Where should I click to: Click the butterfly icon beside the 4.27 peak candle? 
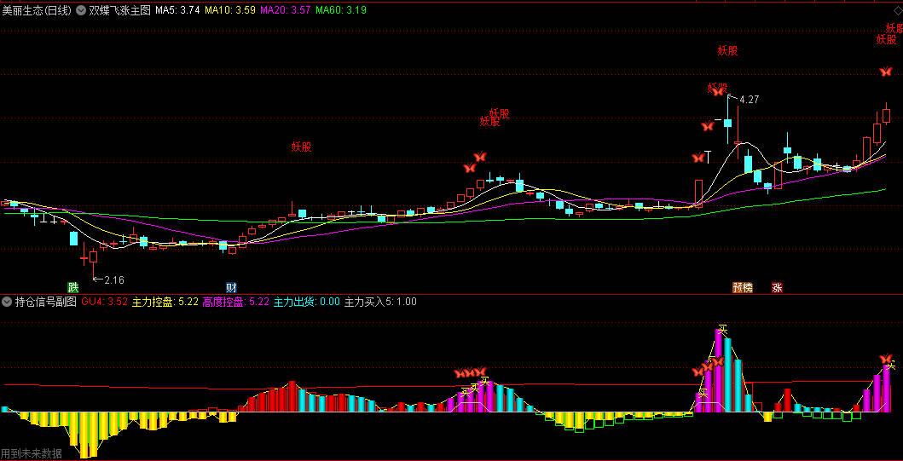pos(718,91)
